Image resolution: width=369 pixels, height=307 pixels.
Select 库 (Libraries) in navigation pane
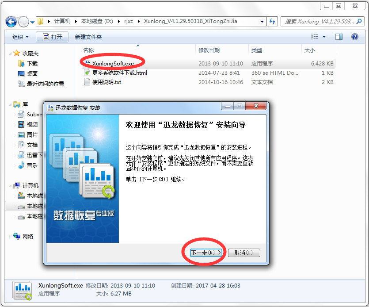coord(25,104)
